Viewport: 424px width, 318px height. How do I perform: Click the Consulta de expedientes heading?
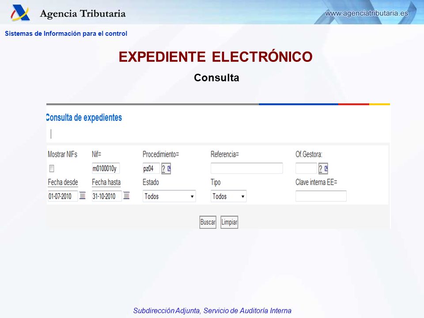[x=84, y=117]
